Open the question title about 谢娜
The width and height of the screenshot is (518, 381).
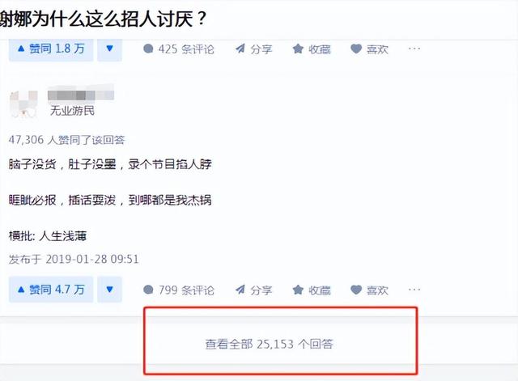[103, 19]
